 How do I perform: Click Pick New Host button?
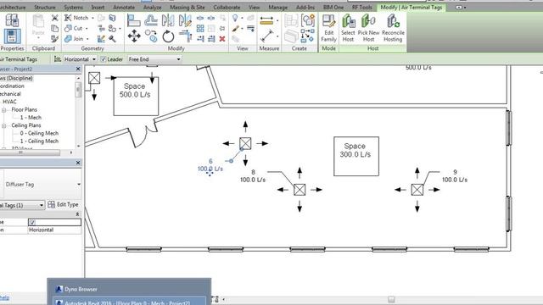pos(368,28)
